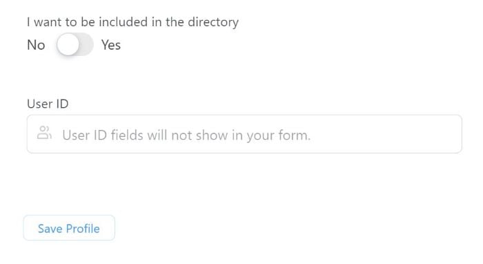Click the 'User ID' field label
Viewport: 483px width, 264px height.
(x=48, y=104)
